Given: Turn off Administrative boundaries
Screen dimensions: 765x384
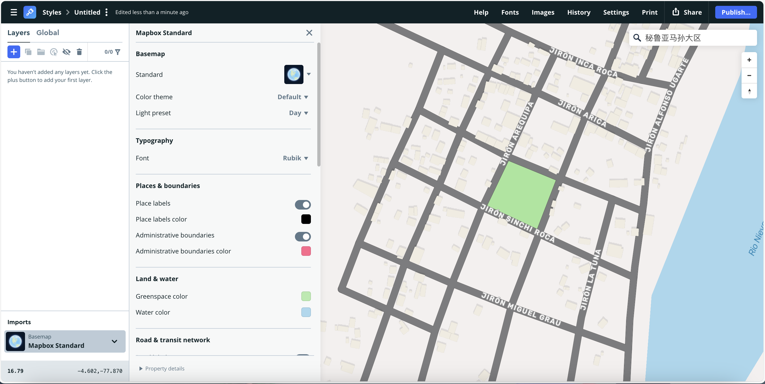Looking at the screenshot, I should [x=303, y=236].
